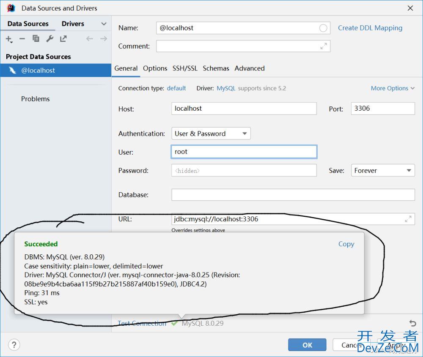This screenshot has height=357, width=423.
Task: Close the Data Sources and Drivers dialog
Action: [x=410, y=8]
